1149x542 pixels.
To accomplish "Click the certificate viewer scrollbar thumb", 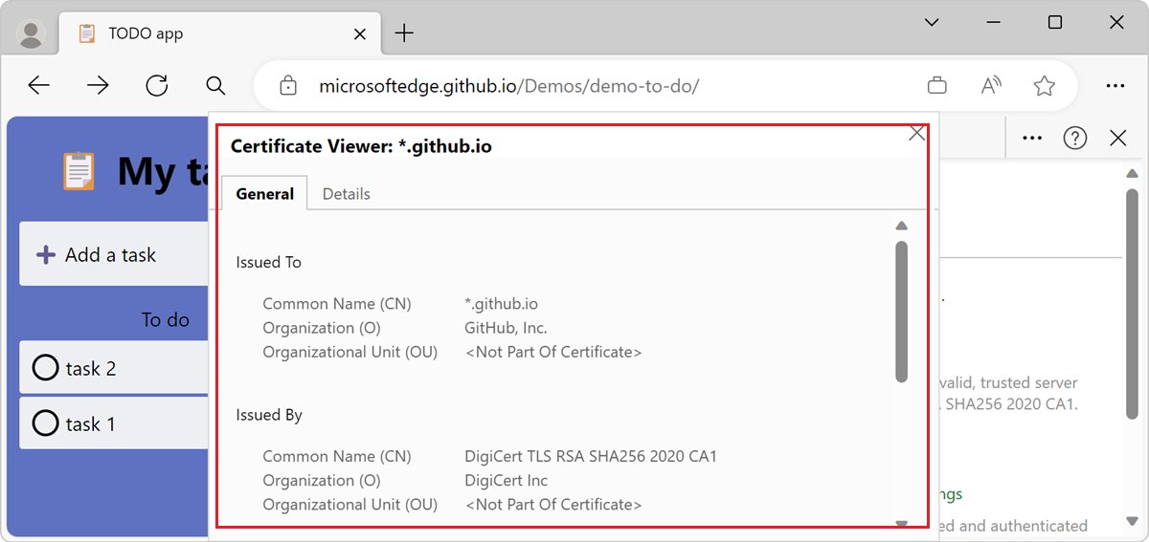I will 901,312.
